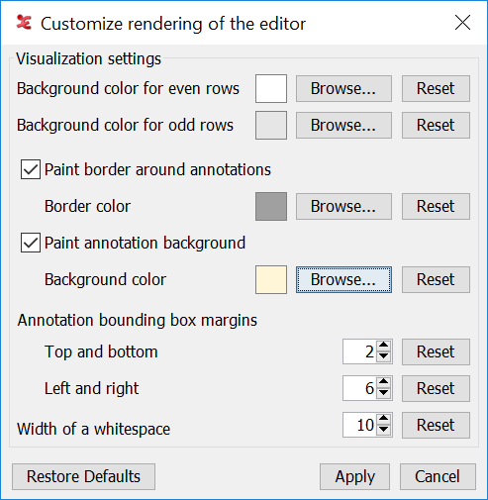Browse for even rows background color
Screen dimensions: 488x500
343,89
